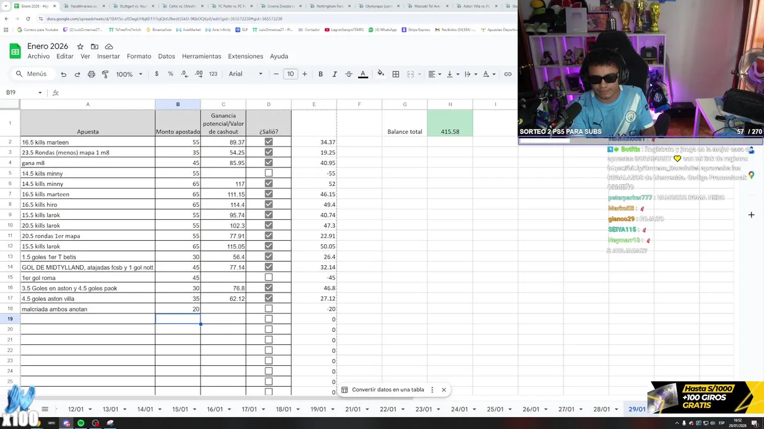Open the zoom 100% dropdown
Screen dimensions: 764x429
(x=130, y=74)
